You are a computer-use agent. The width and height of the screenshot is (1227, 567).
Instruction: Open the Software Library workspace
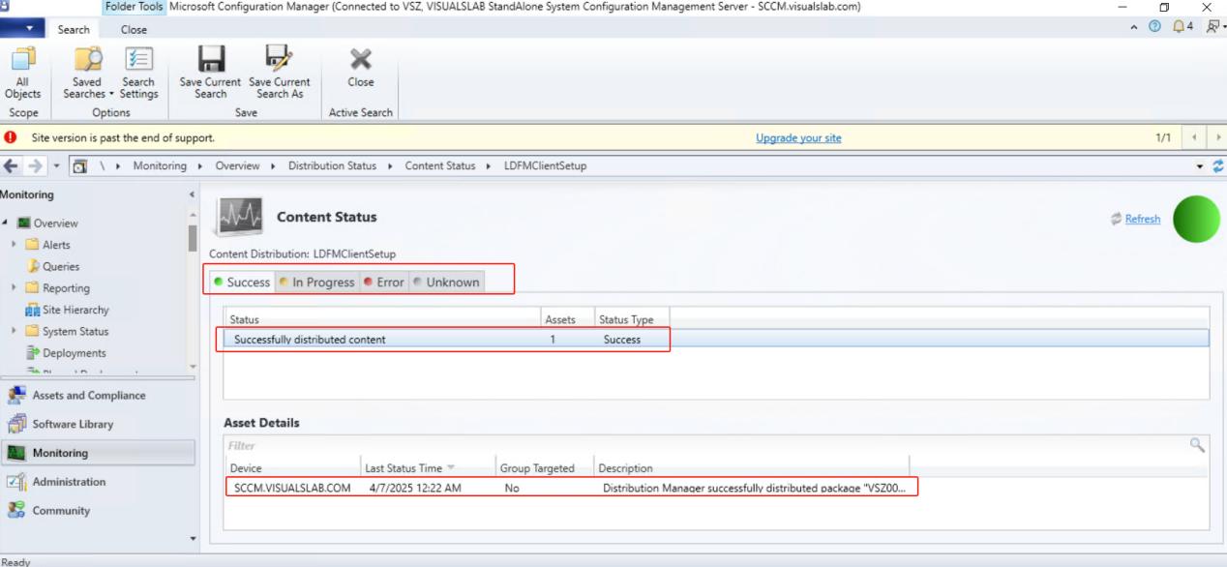click(x=73, y=424)
